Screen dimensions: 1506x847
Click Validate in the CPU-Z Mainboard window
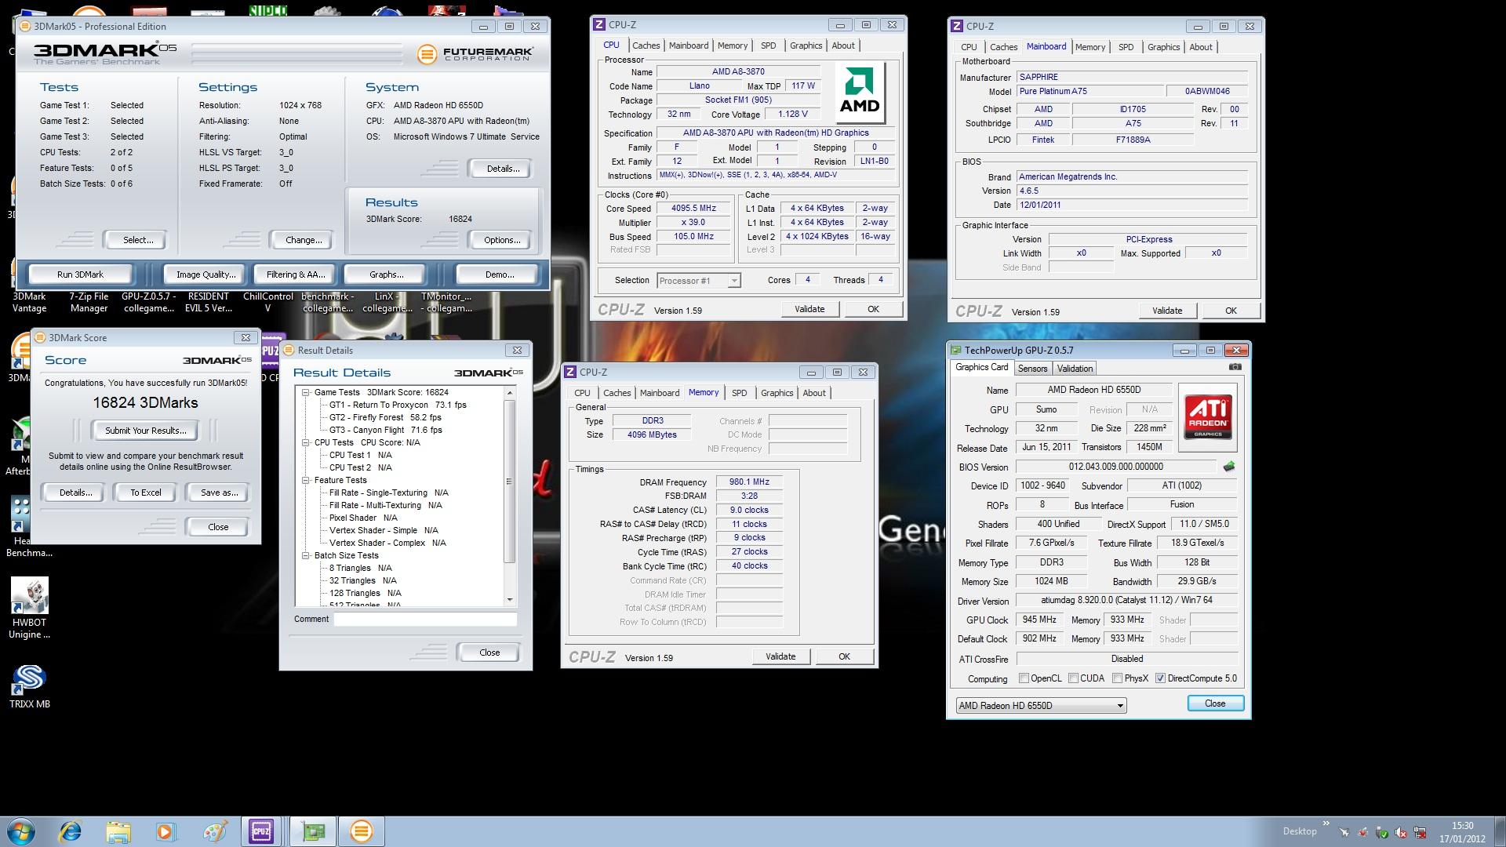tap(1166, 311)
